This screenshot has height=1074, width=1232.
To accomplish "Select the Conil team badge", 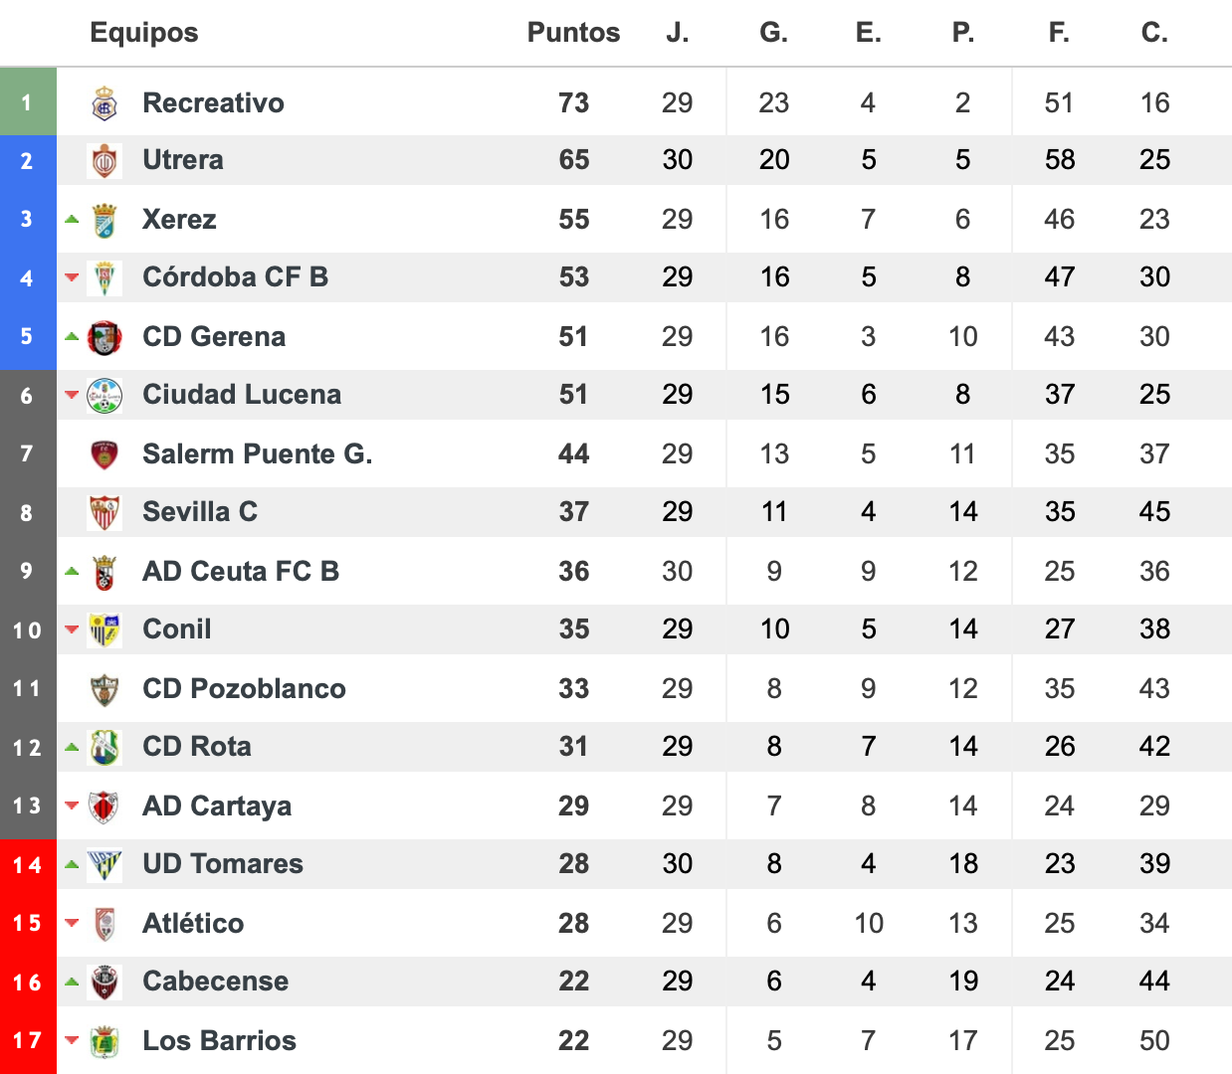I will 104,629.
